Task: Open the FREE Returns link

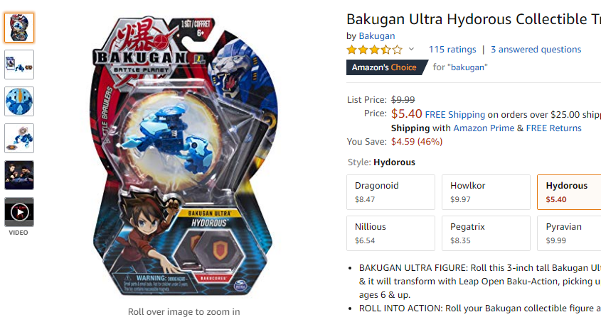Action: [554, 128]
